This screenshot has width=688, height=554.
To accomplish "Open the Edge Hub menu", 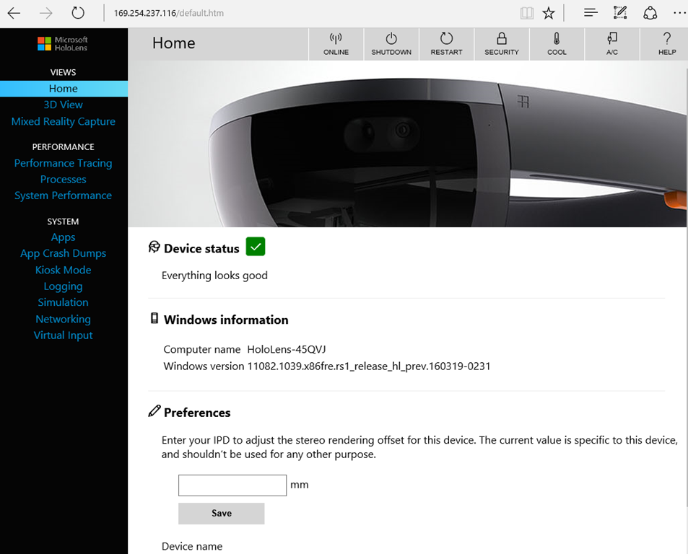I will click(x=591, y=13).
